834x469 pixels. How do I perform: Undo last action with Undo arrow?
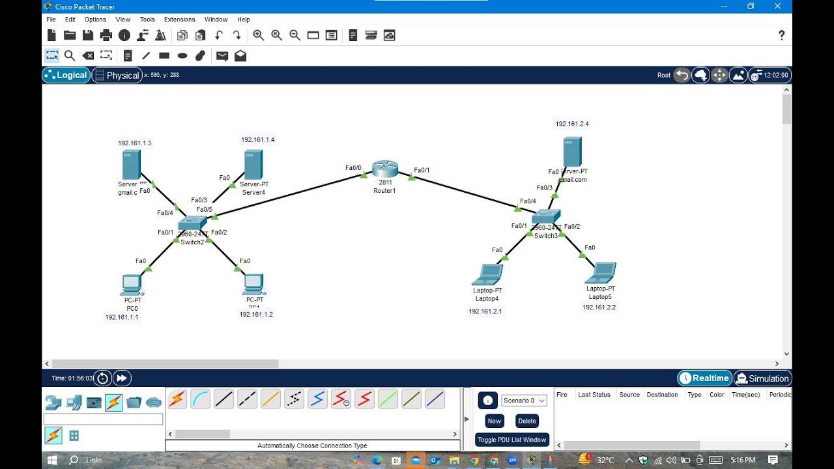click(219, 35)
